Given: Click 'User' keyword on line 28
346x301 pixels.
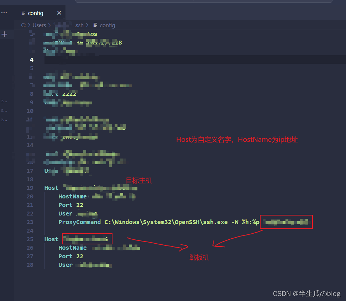Looking at the screenshot, I should [x=65, y=265].
